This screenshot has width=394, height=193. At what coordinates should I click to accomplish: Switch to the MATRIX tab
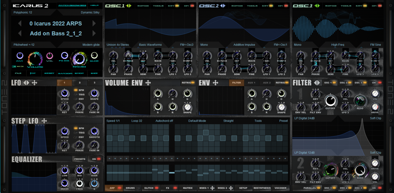click(187, 188)
